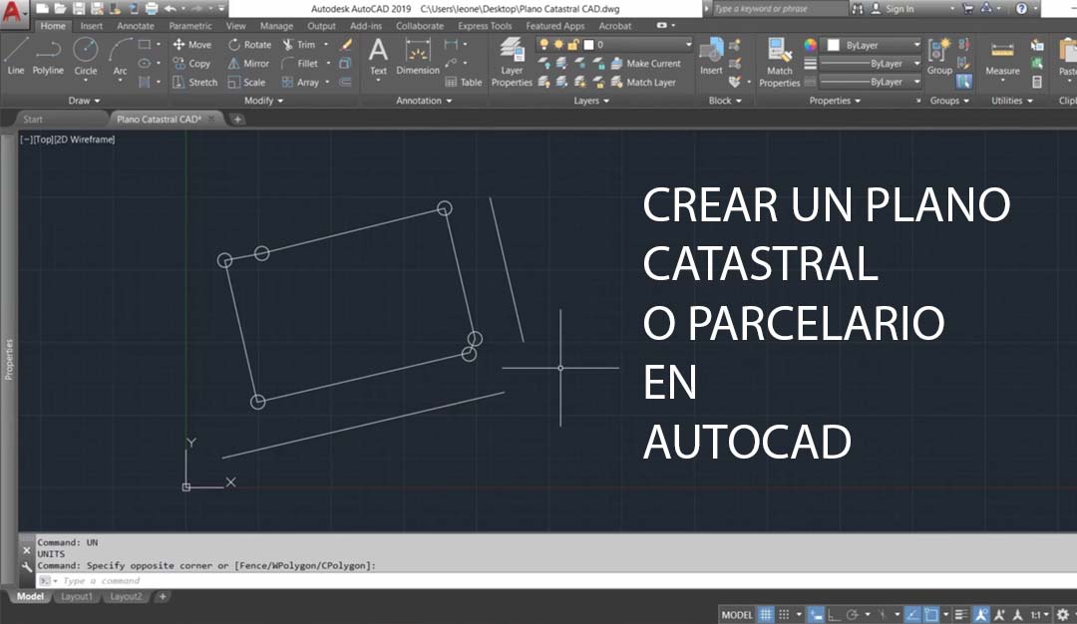Toggle object snap tracking in status bar
Screen dimensions: 1077x624
click(x=912, y=614)
